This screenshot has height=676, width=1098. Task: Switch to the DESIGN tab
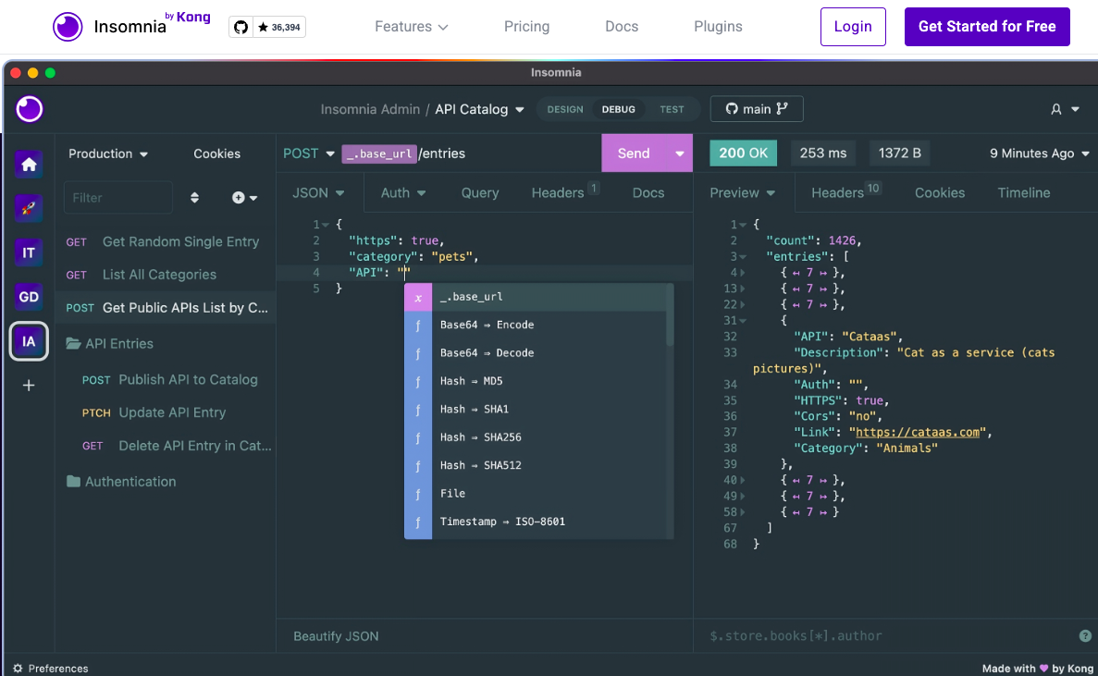564,109
